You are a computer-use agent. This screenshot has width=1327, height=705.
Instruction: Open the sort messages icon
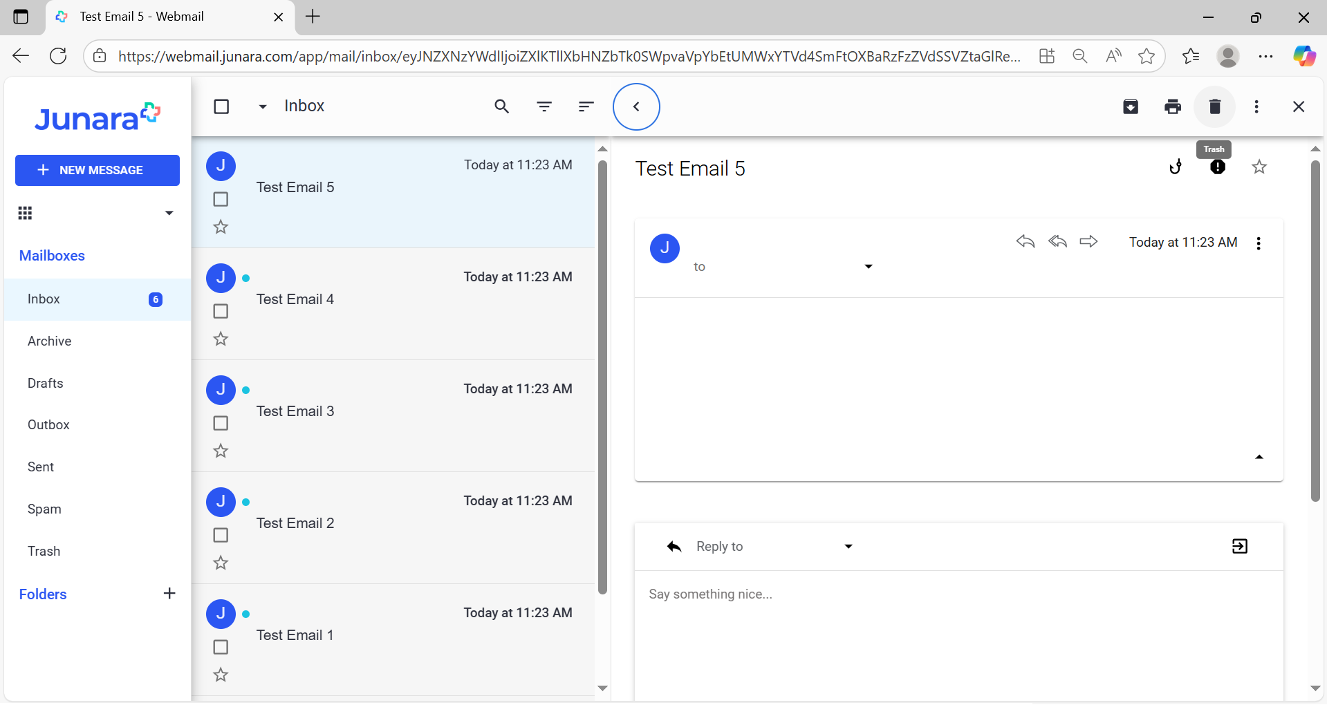tap(586, 106)
